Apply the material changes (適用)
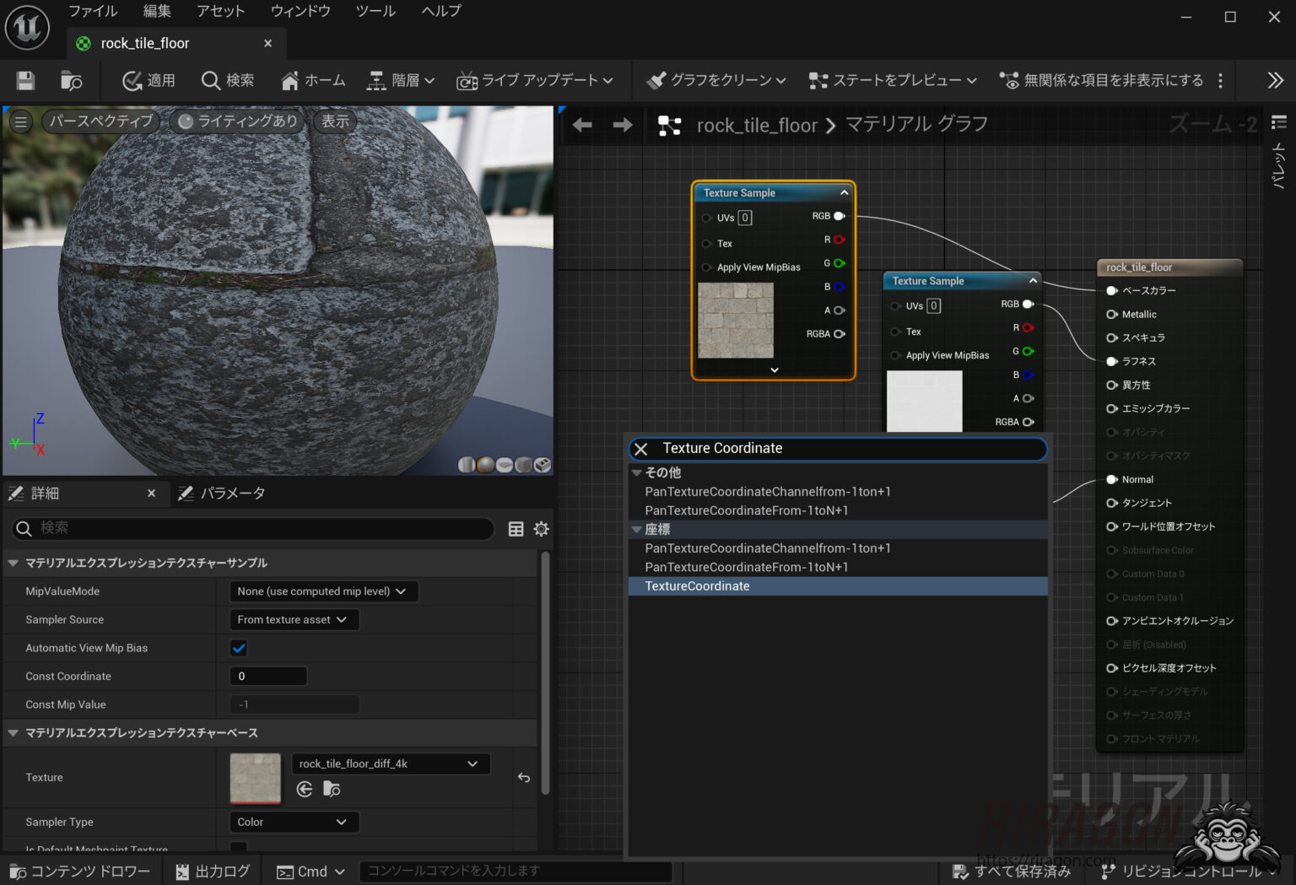The image size is (1296, 885). pos(148,80)
